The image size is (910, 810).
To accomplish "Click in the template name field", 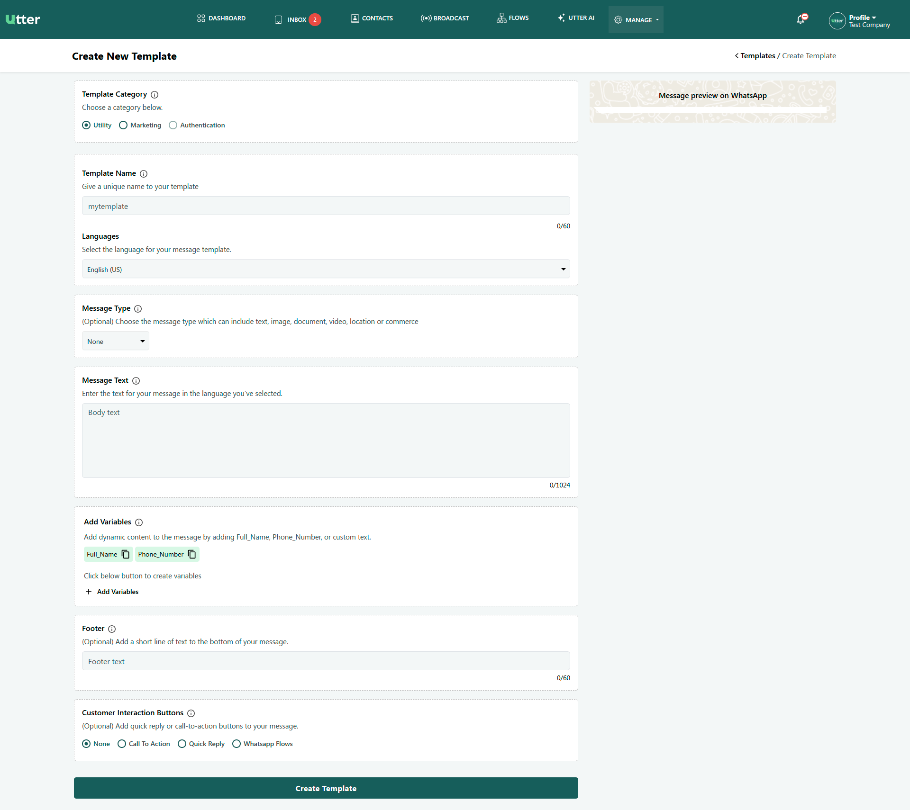I will (326, 206).
